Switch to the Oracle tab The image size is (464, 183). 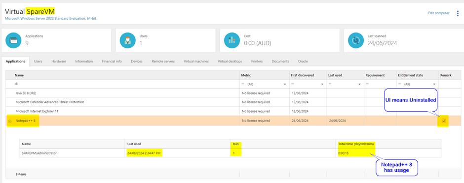[x=303, y=61]
